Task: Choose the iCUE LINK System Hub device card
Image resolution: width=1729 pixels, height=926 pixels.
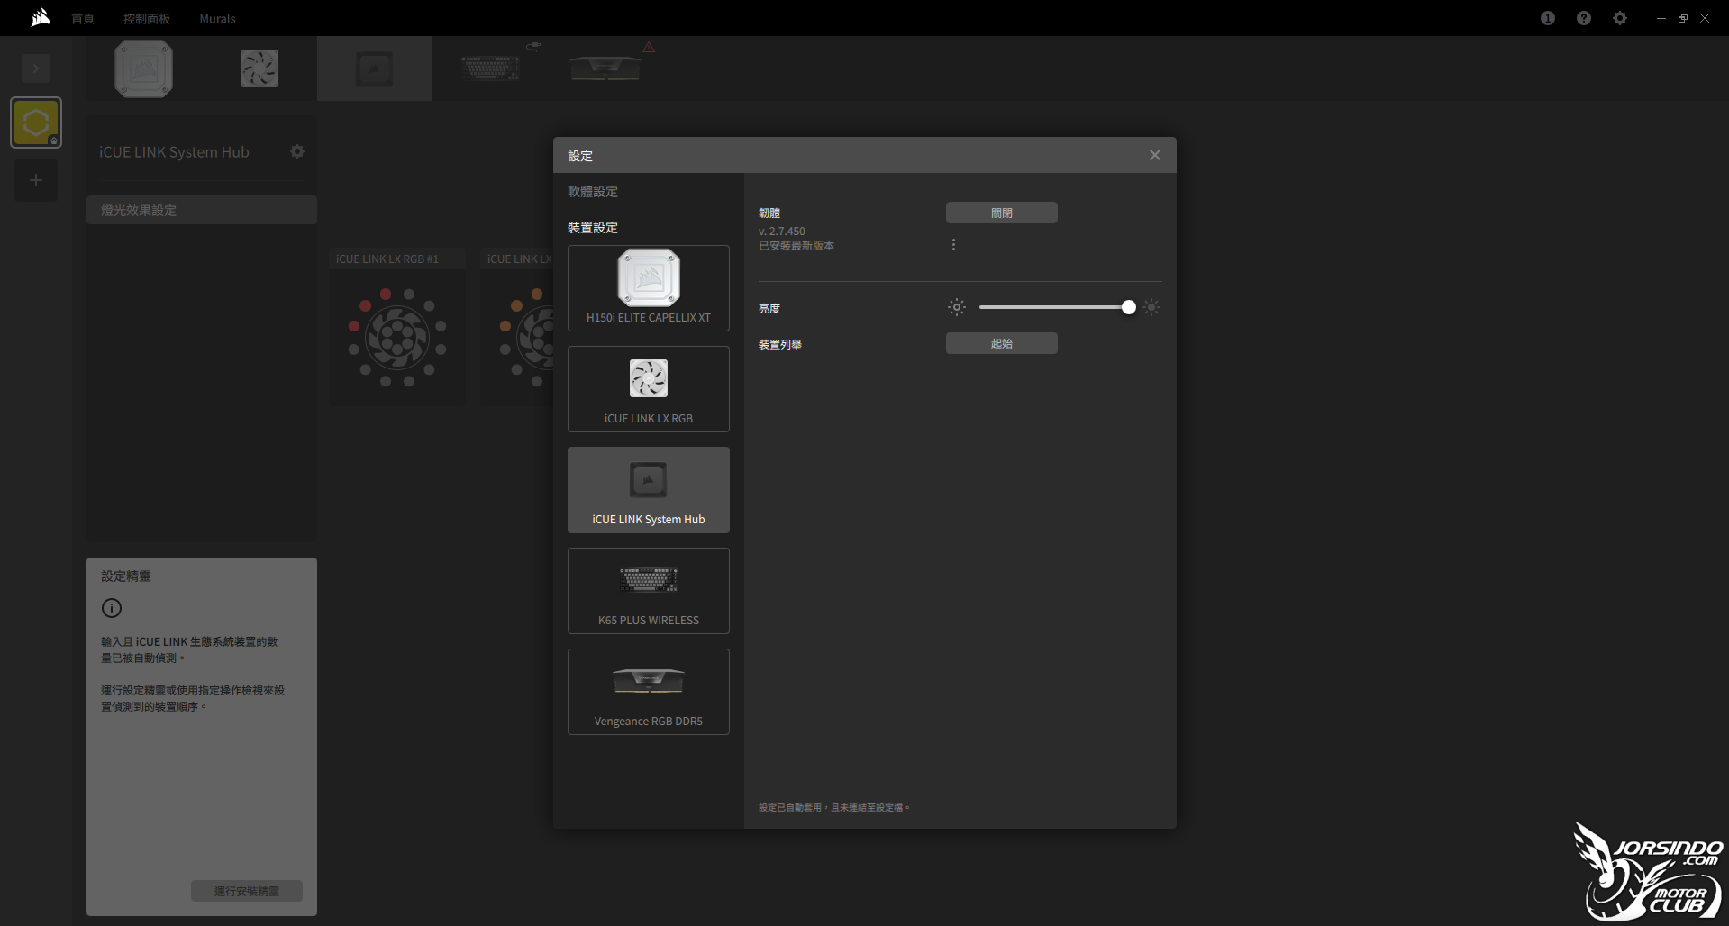Action: click(649, 490)
